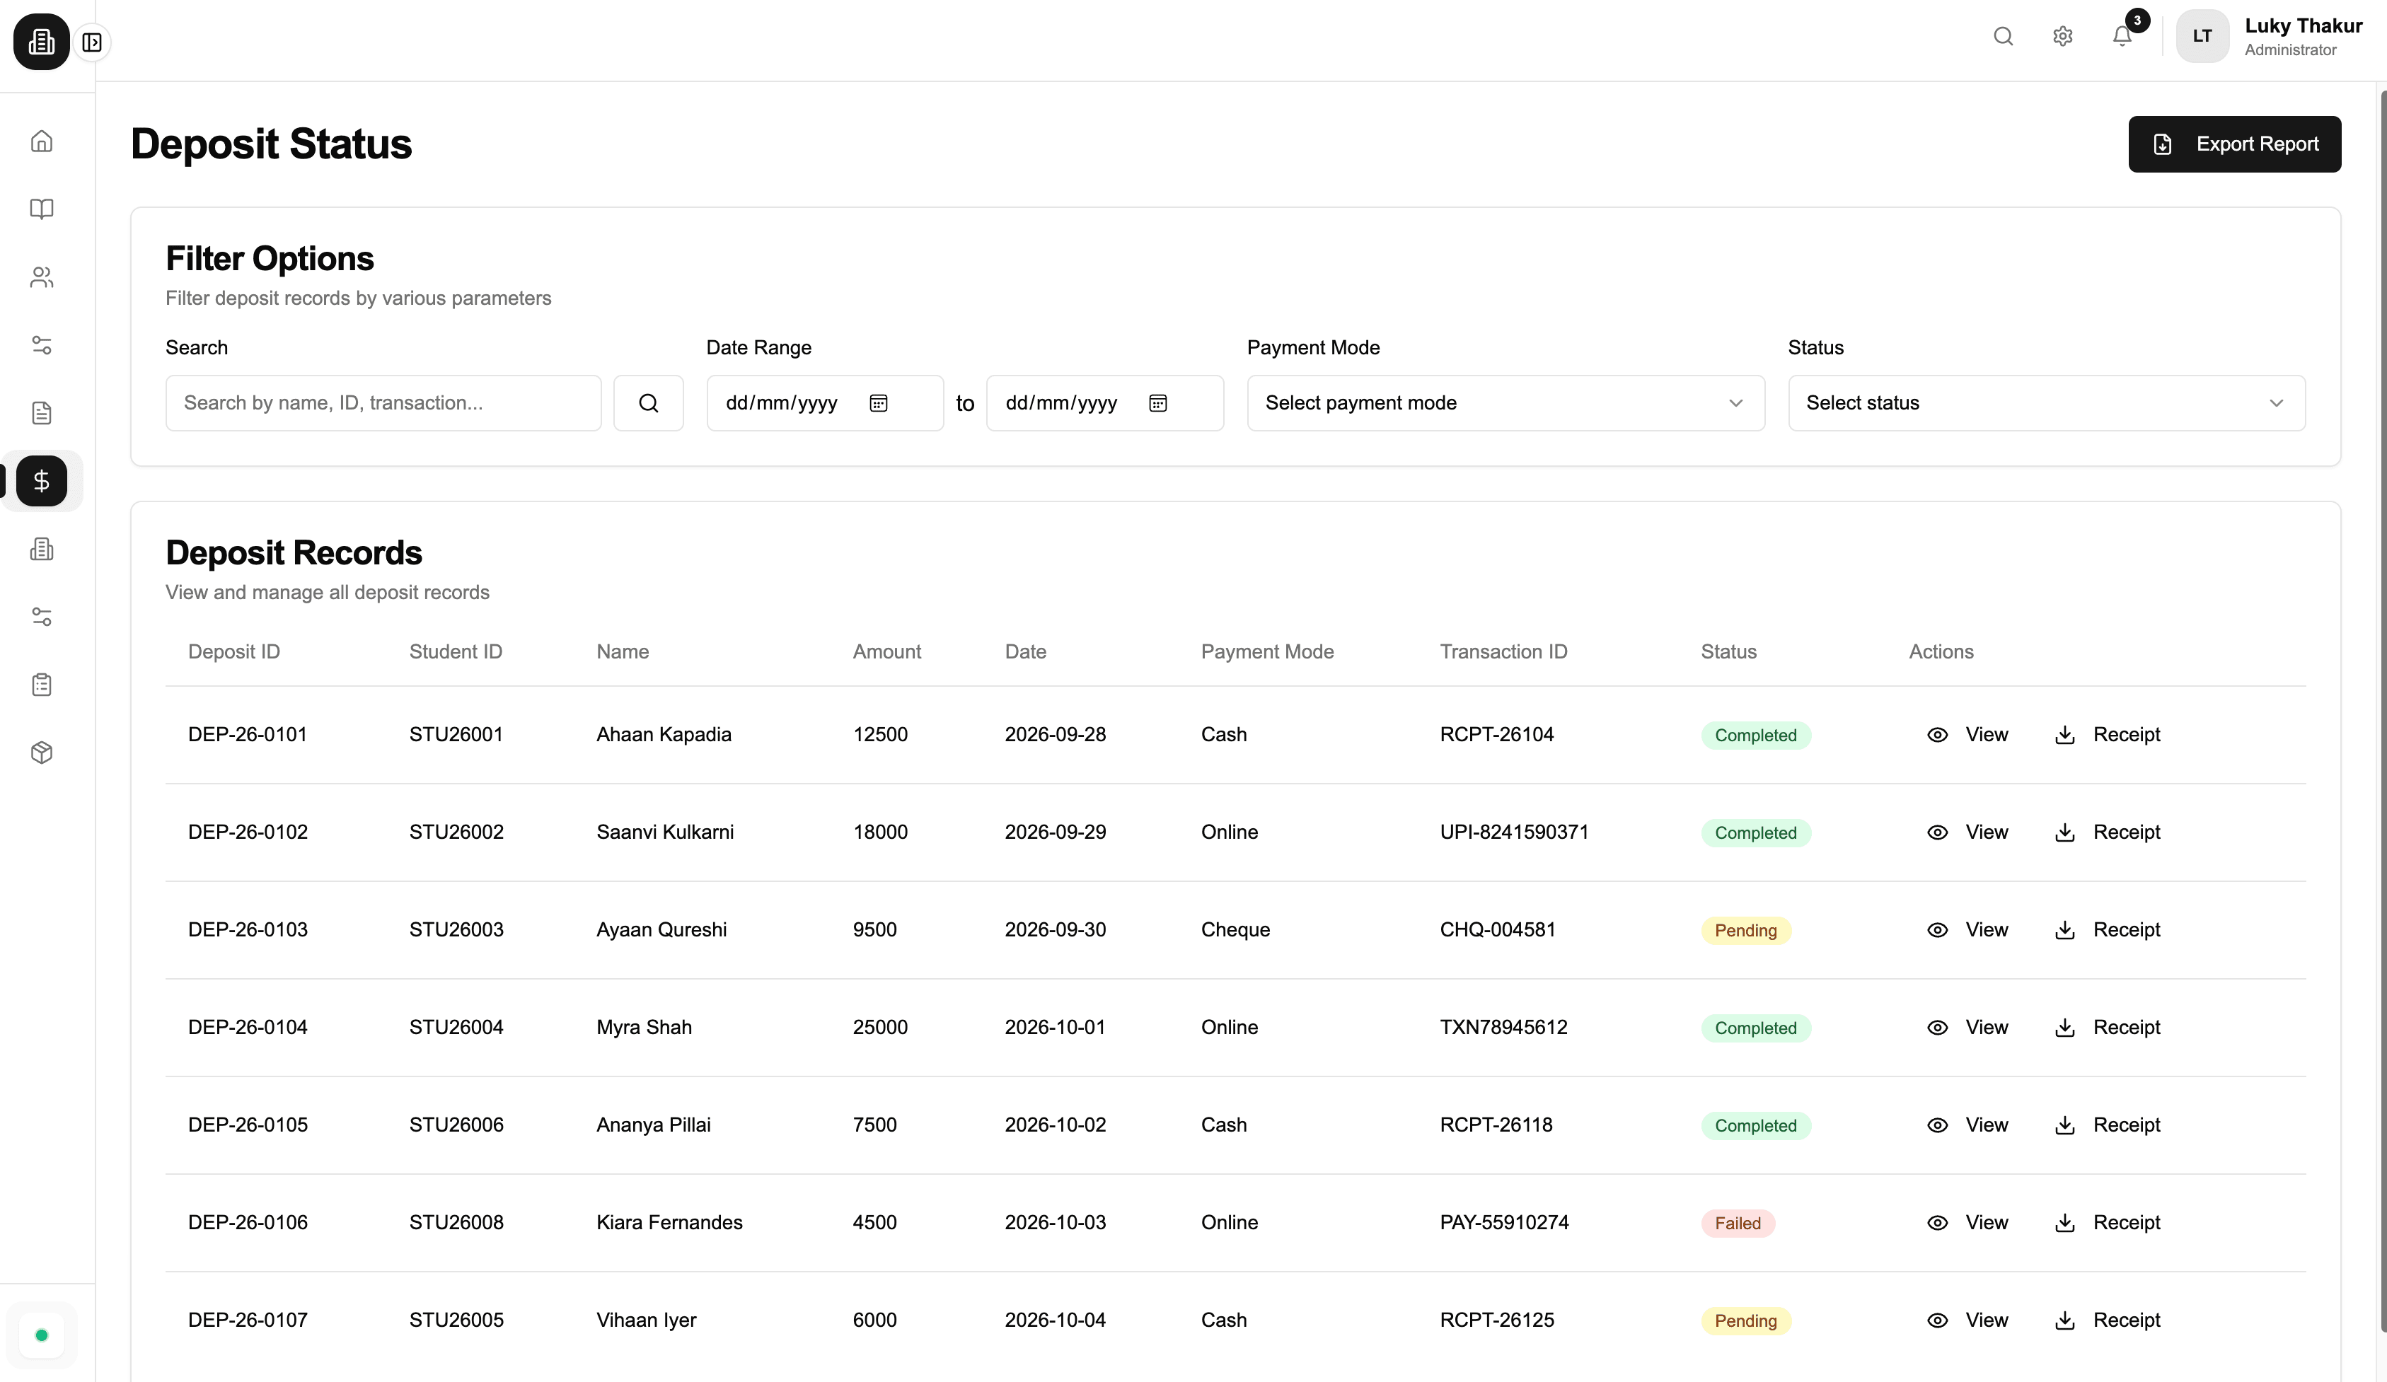View deposit DEP-26-0101 details
2387x1382 pixels.
coord(1968,735)
